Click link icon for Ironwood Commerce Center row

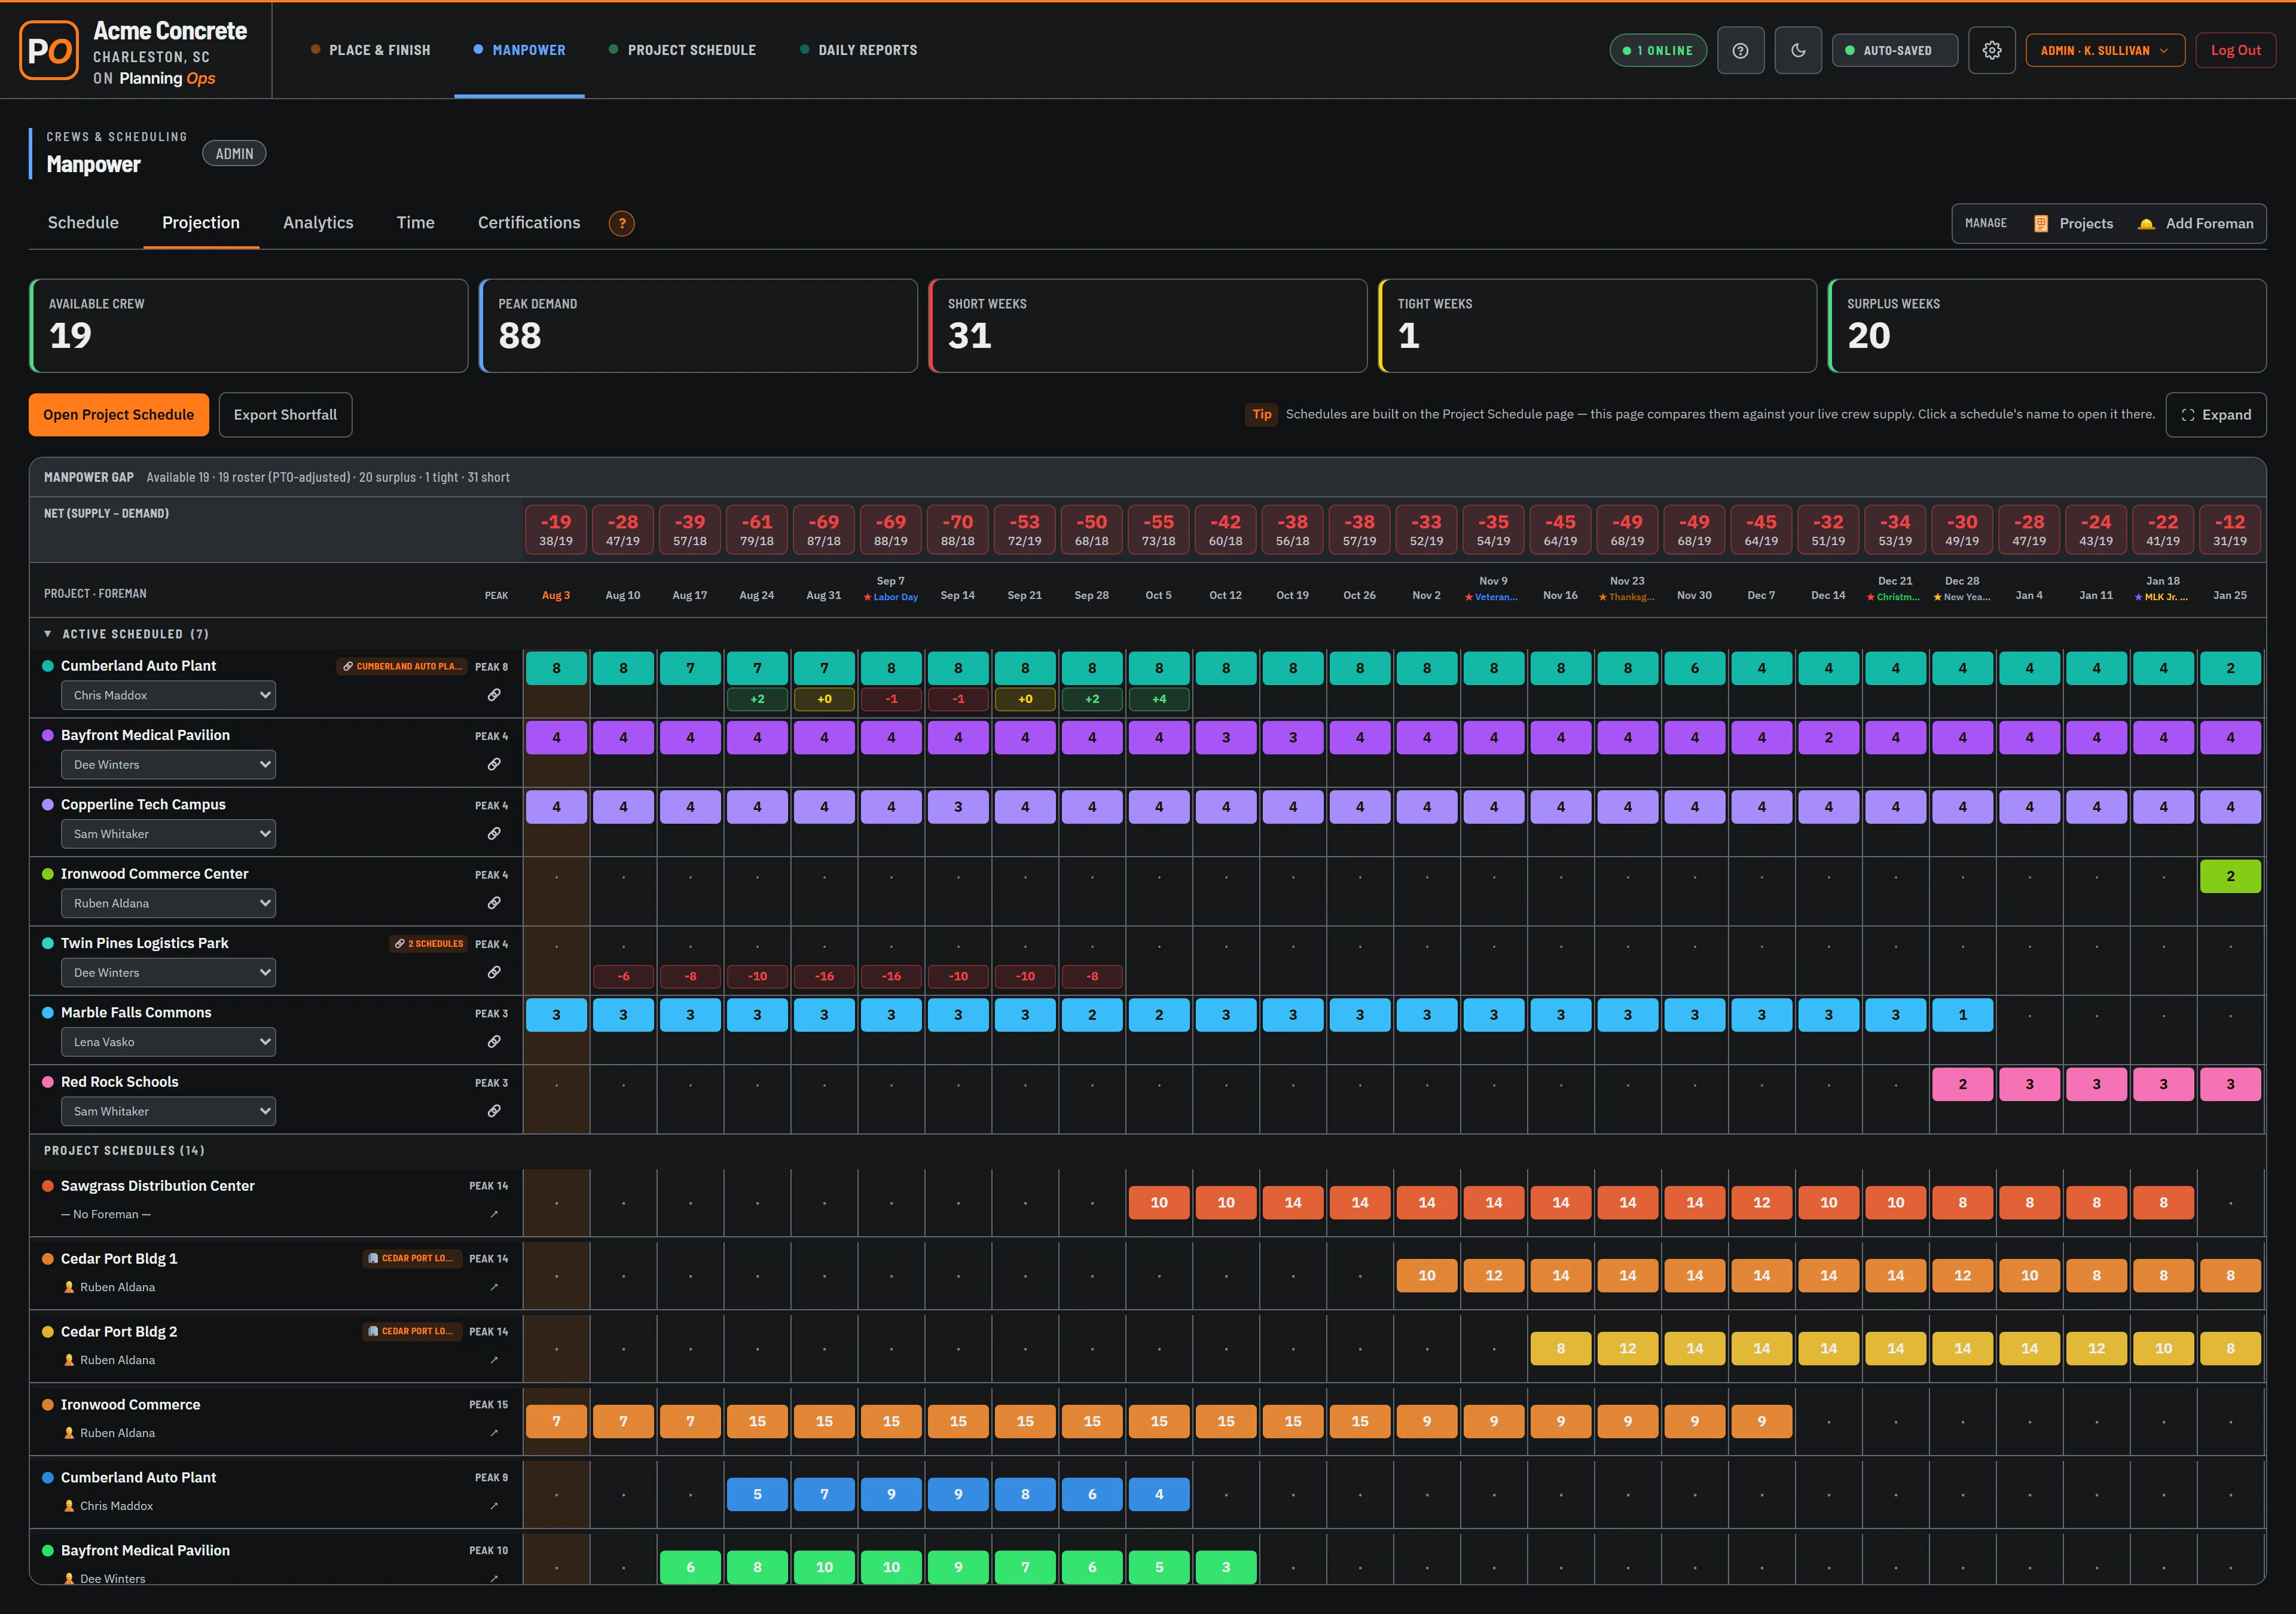coord(494,903)
